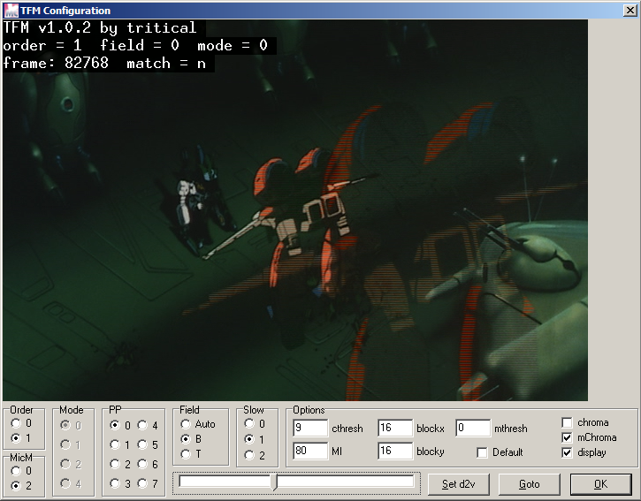641x501 pixels.
Task: Choose PP option 6
Action: pos(142,464)
